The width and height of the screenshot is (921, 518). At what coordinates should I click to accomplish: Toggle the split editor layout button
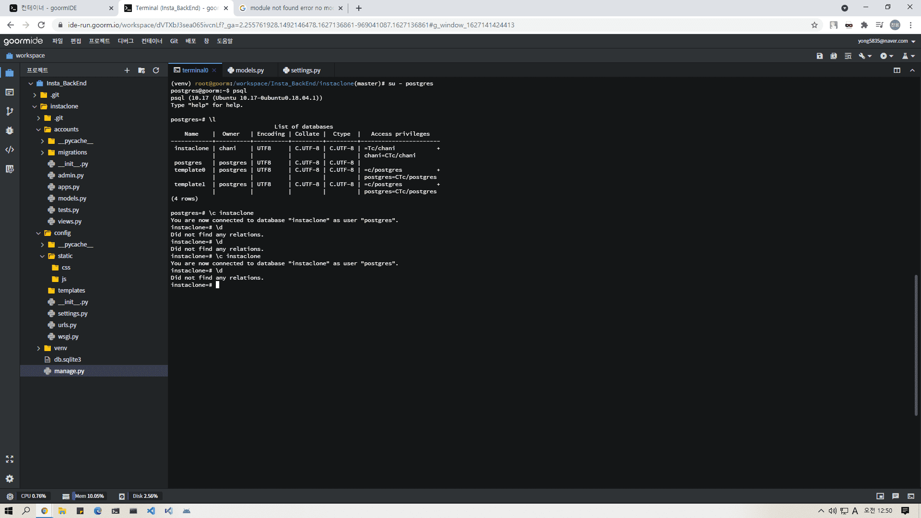click(897, 71)
